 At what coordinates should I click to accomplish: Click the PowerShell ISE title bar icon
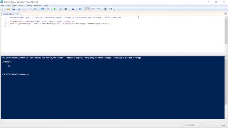coord(1,2)
